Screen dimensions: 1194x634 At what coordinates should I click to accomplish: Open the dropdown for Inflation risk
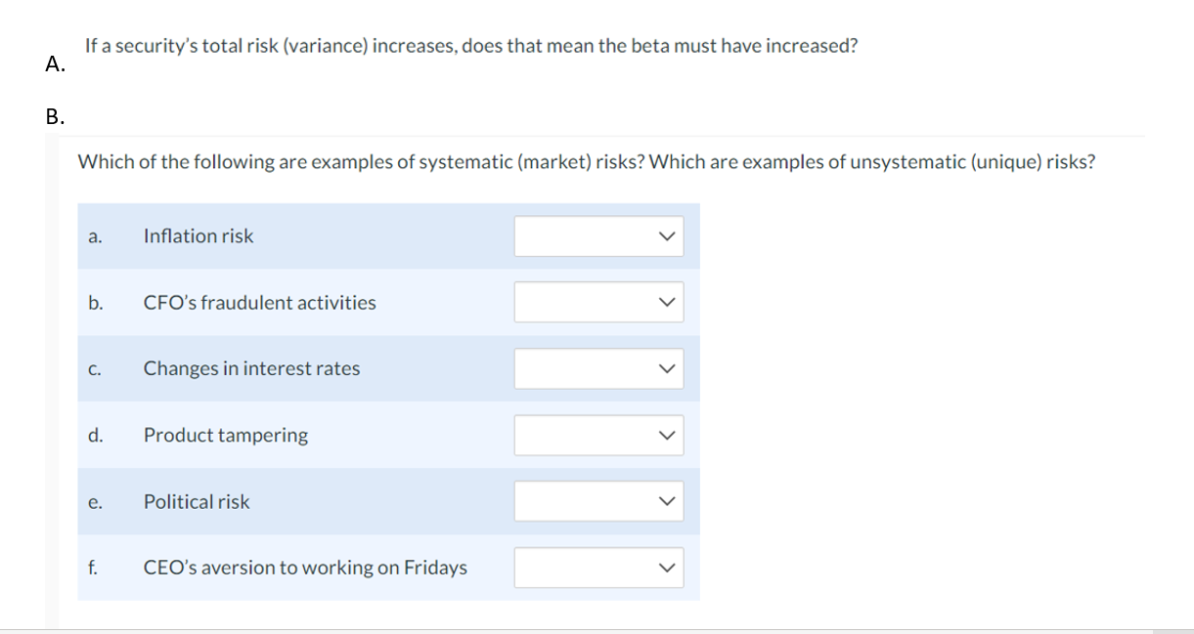pos(597,235)
